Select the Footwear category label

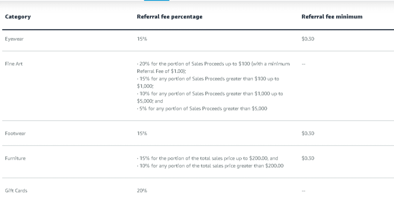click(15, 134)
